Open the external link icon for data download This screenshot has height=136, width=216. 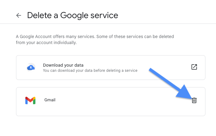194,67
